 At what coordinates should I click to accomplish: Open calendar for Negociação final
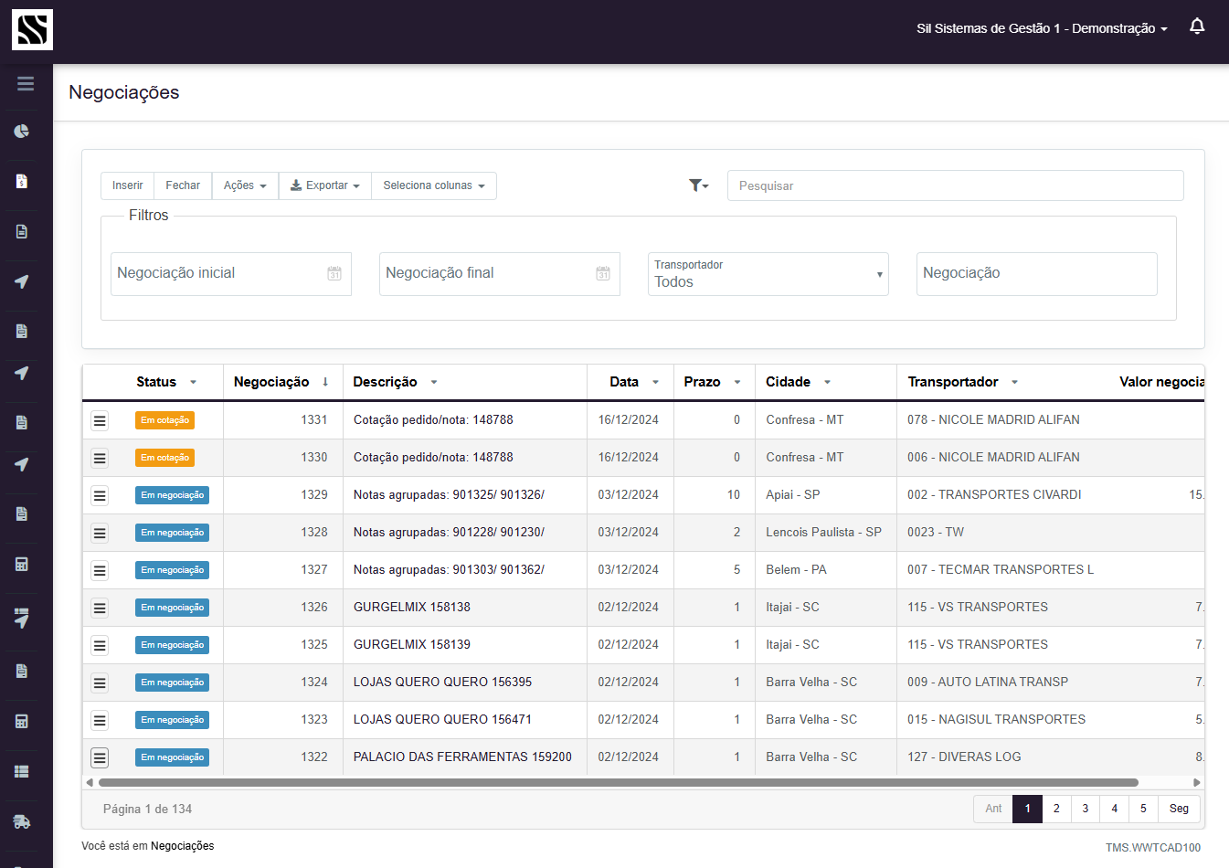point(603,274)
